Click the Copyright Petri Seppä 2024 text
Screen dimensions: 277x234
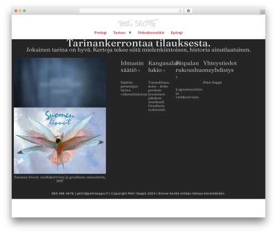(133, 194)
